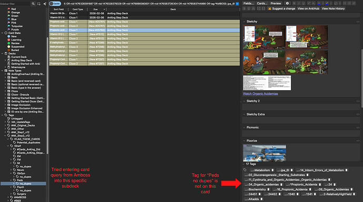The height and width of the screenshot is (202, 363).
Task: Toggle underline formatting in editor toolbar
Action: click(304, 3)
